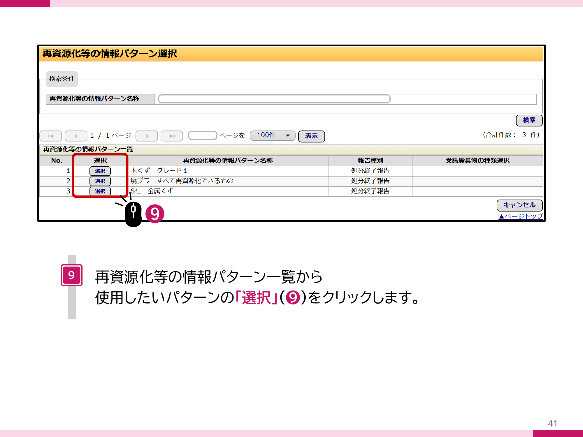
Task: Click the text S社 金属くず
Action: 152,191
